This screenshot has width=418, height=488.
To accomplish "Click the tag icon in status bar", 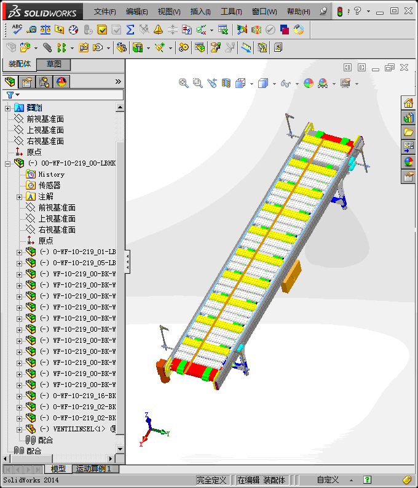I will [407, 480].
